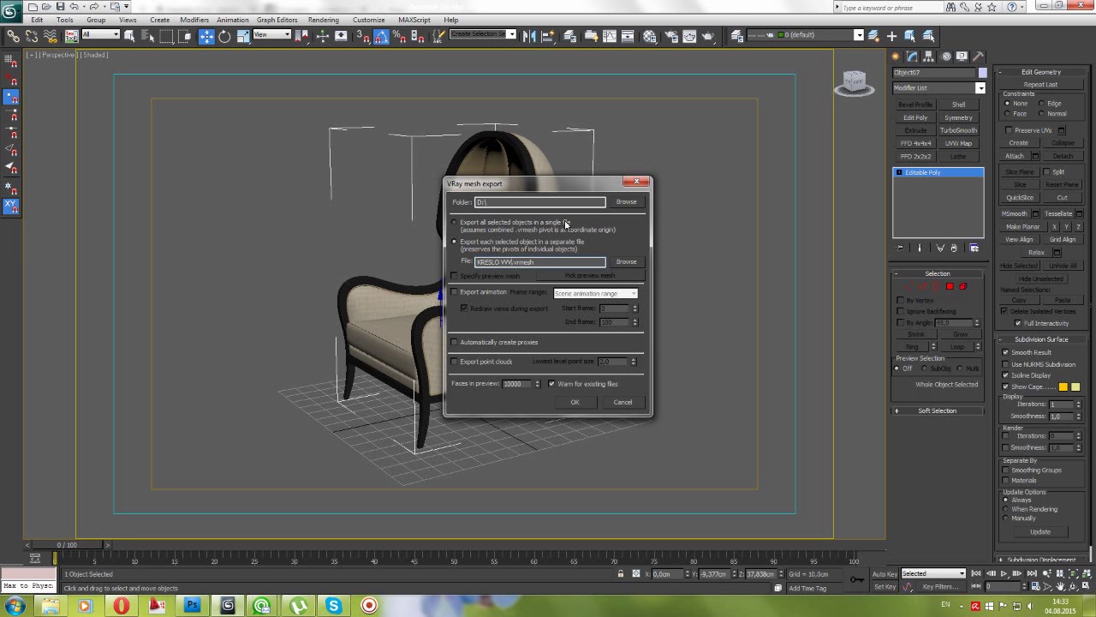Click the Attach button
1096x617 pixels.
(1015, 156)
